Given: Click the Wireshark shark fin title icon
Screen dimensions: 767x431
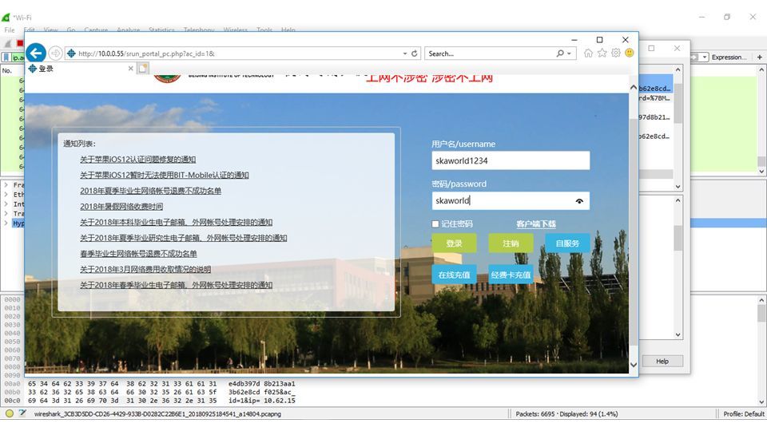Looking at the screenshot, I should 6,18.
